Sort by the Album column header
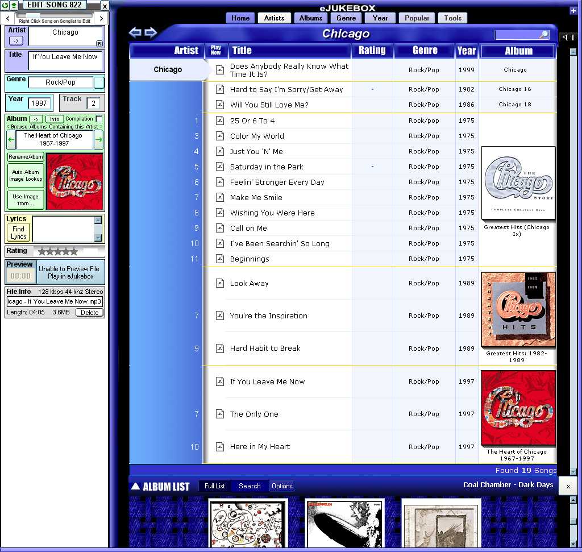The image size is (582, 552). pos(518,51)
